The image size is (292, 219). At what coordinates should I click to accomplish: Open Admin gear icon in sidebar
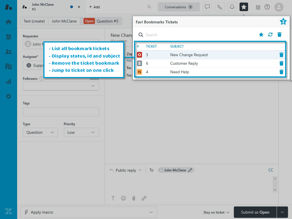(x=9, y=96)
